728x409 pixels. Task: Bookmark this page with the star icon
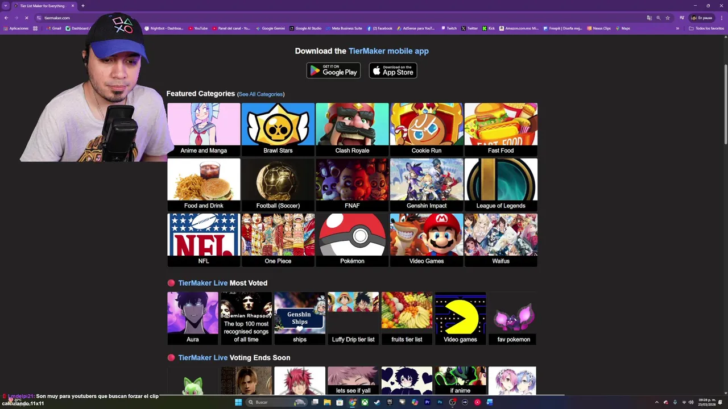(668, 18)
